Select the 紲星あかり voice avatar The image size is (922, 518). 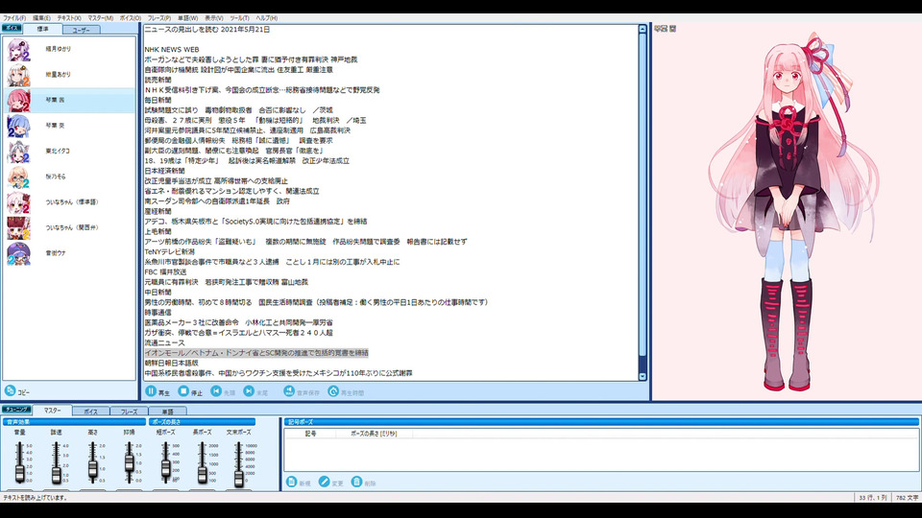pos(18,75)
